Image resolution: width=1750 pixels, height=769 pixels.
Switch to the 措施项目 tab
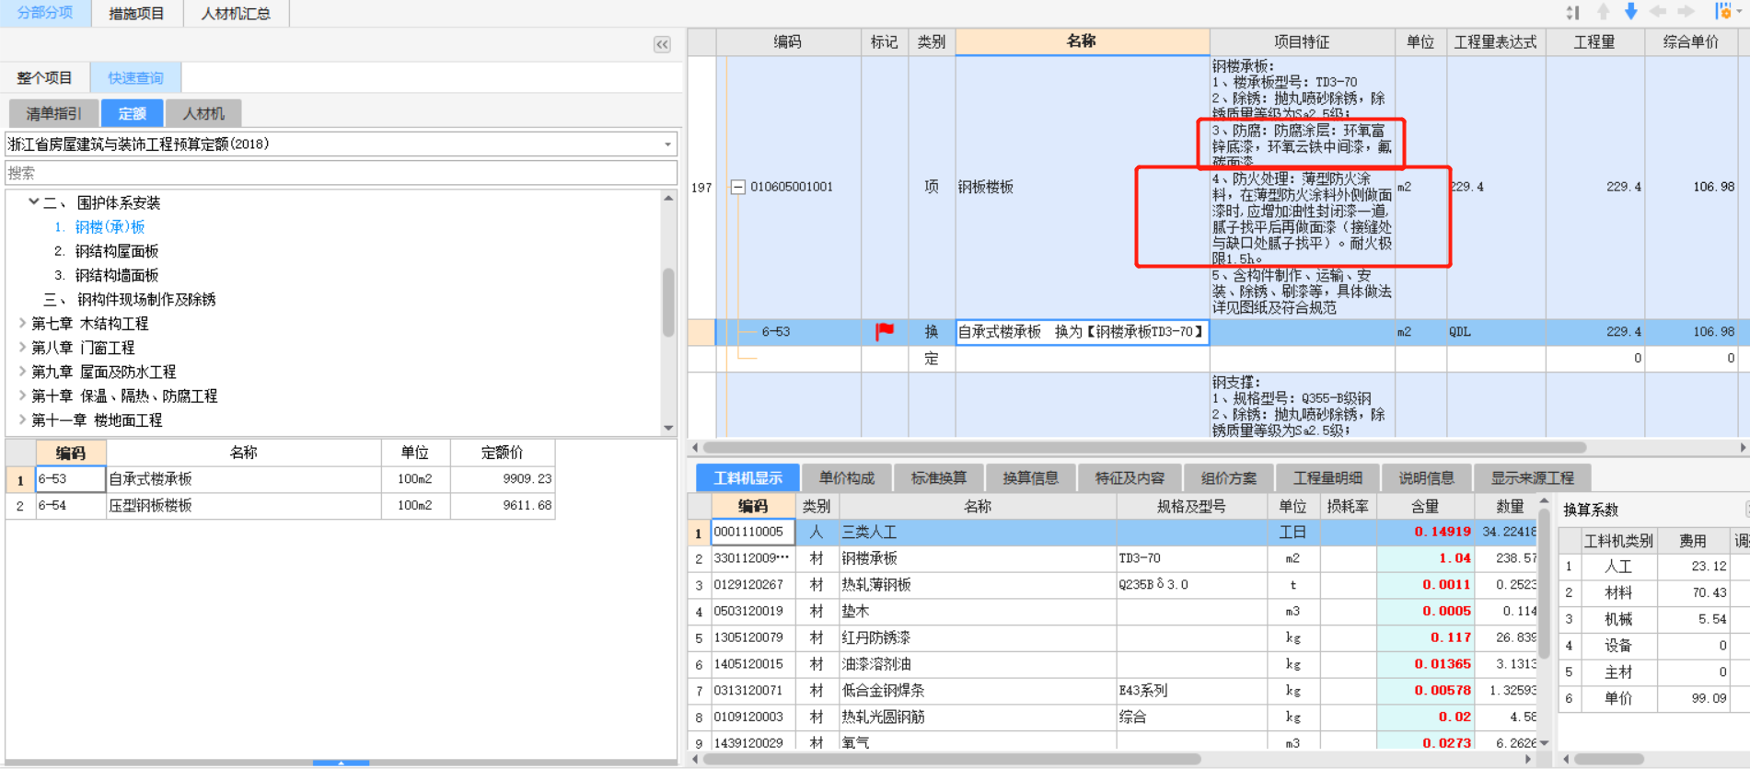point(136,14)
